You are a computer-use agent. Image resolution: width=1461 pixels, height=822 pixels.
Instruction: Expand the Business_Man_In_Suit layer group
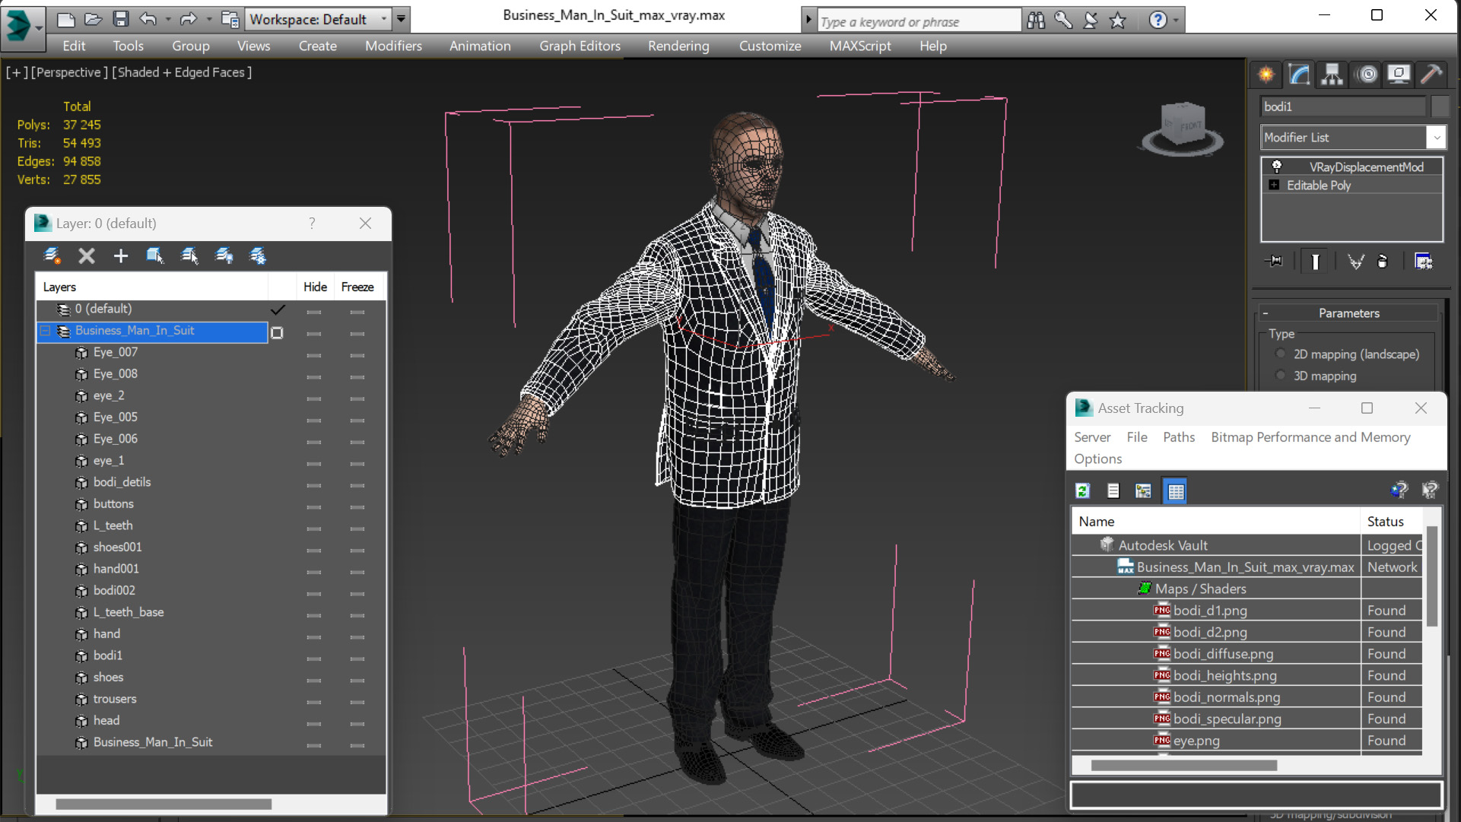pyautogui.click(x=47, y=329)
